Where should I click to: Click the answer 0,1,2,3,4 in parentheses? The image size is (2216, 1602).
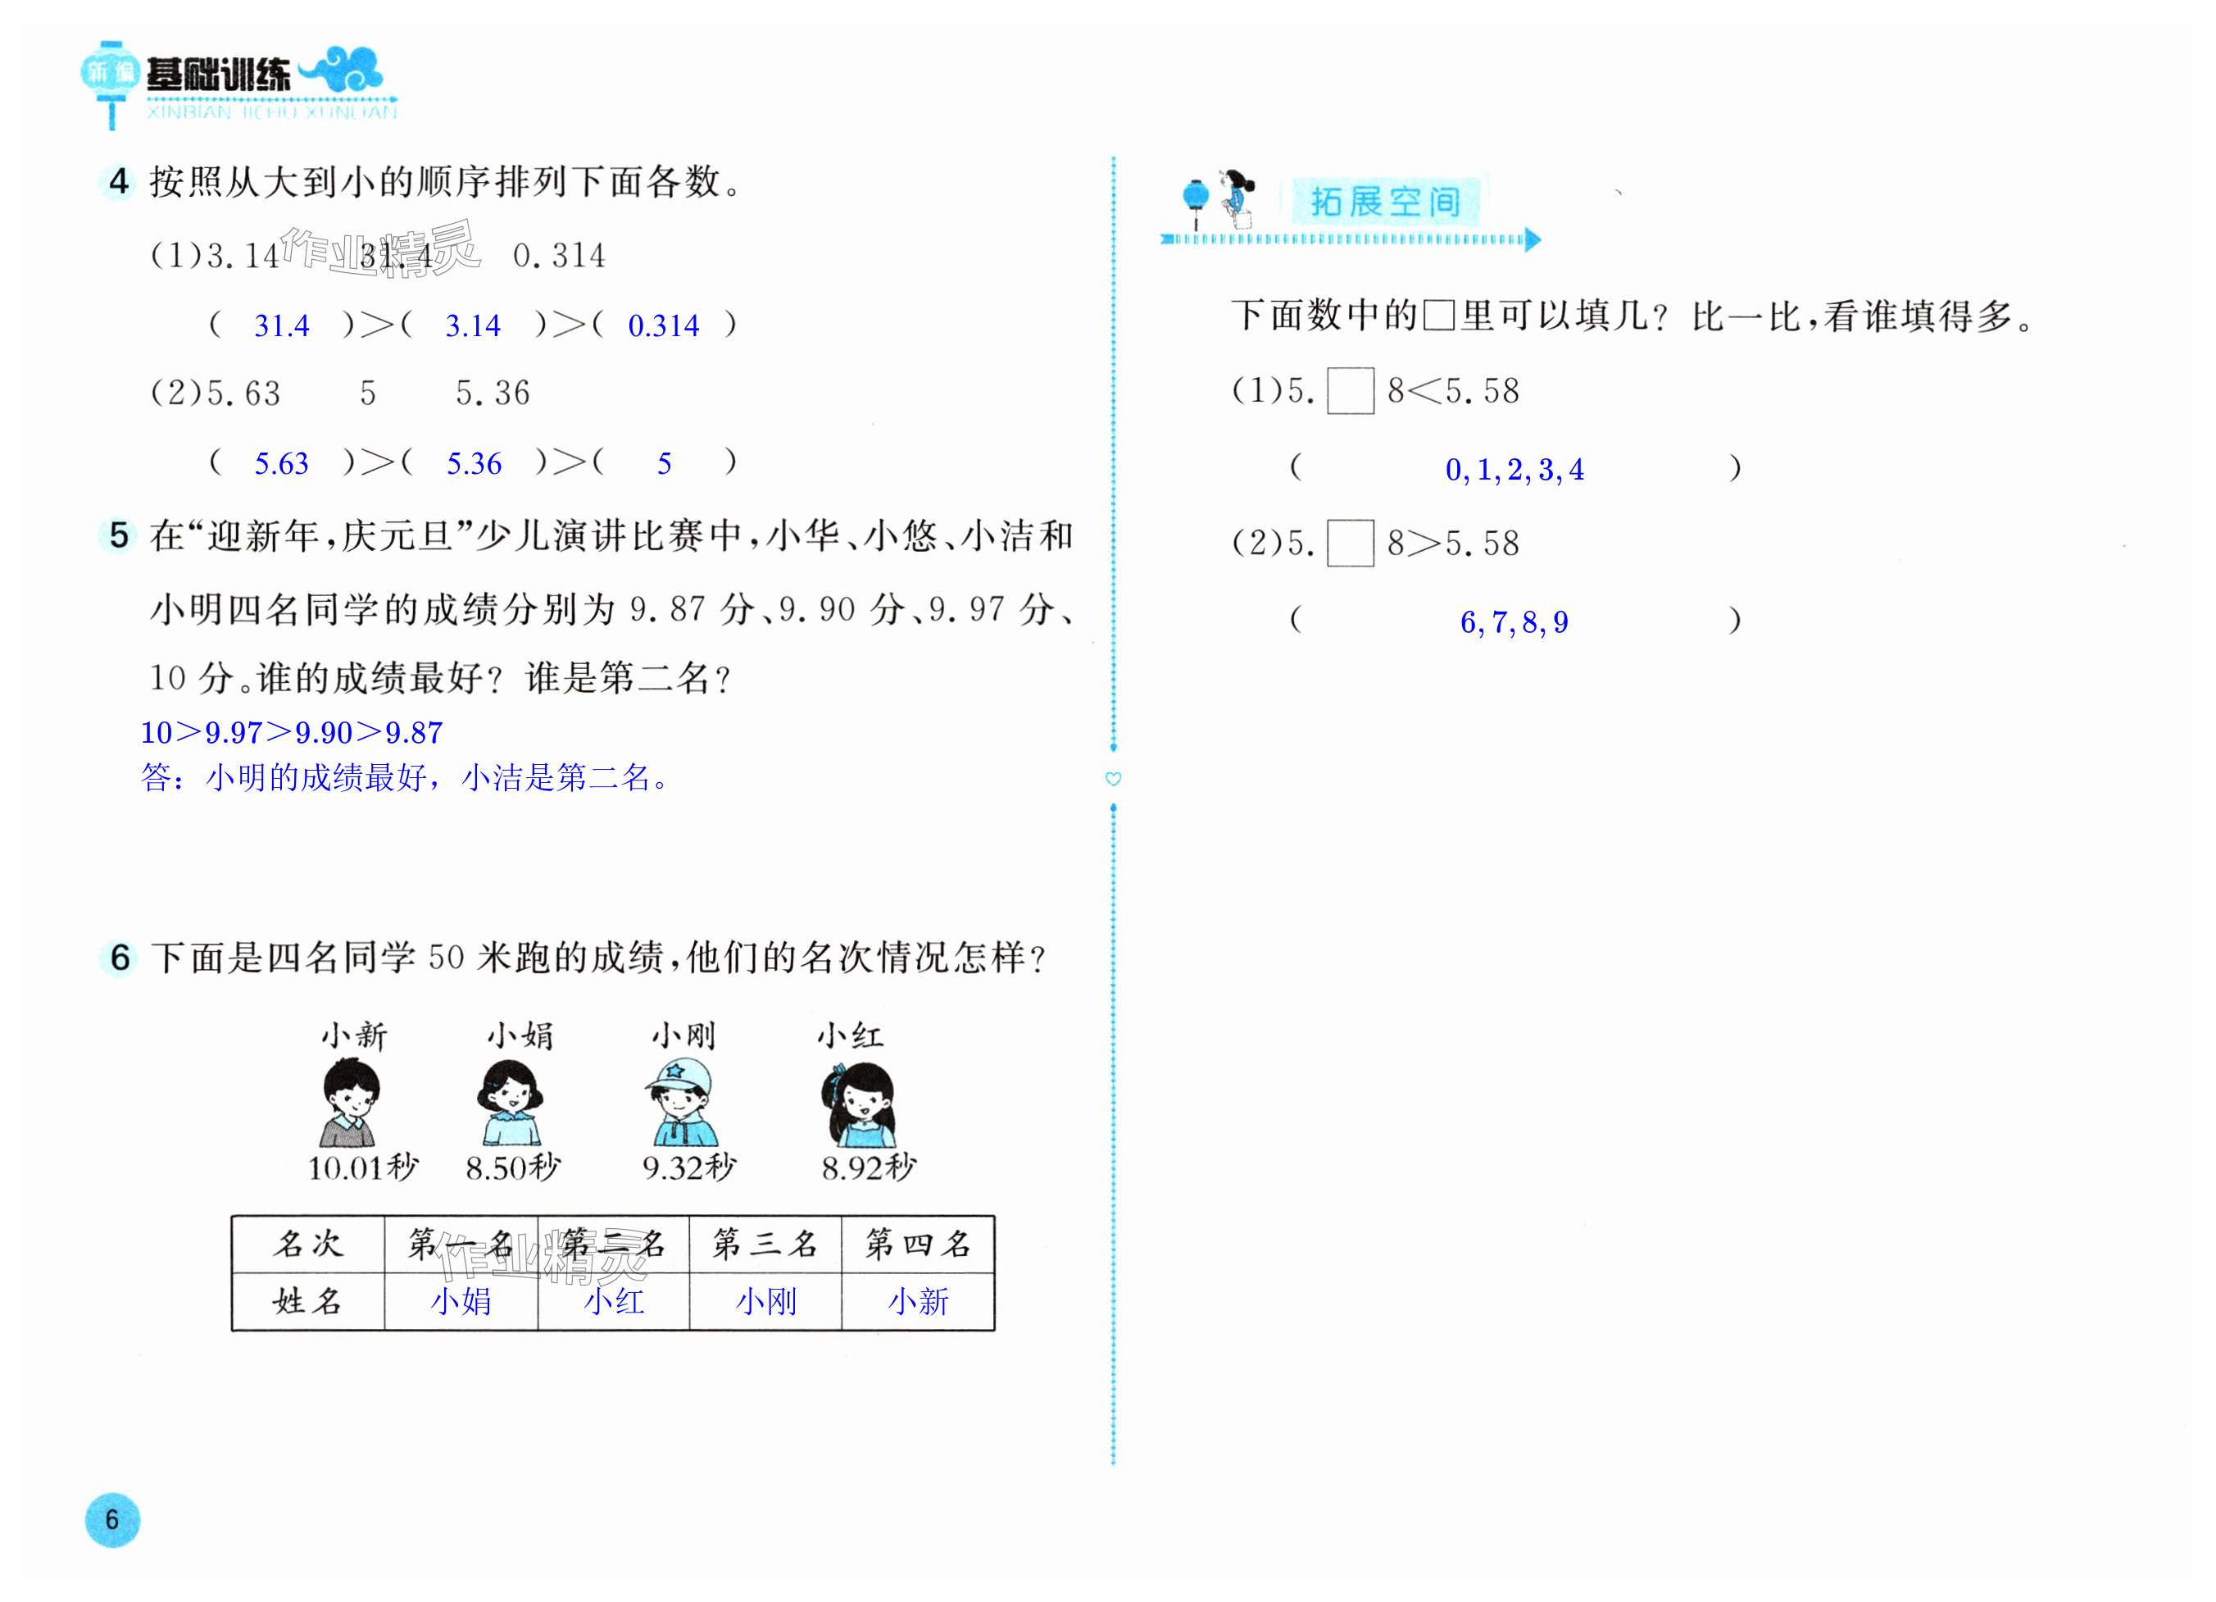(1514, 470)
